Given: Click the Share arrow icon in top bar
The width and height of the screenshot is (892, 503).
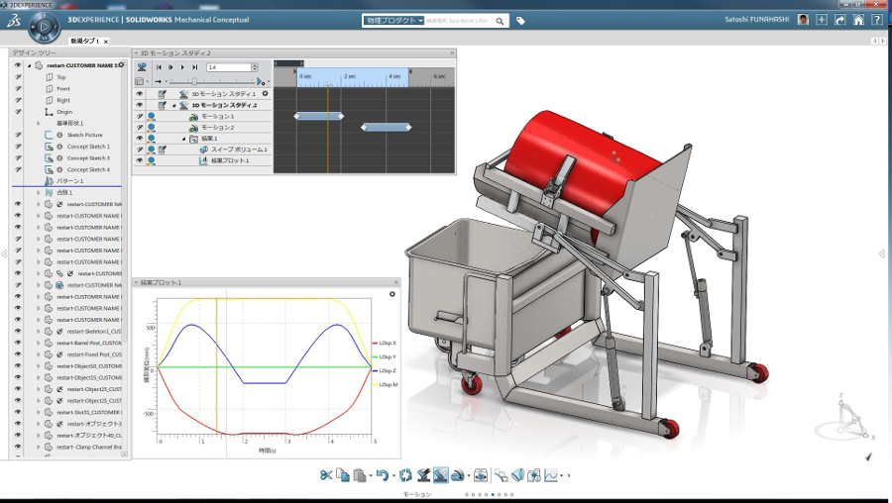Looking at the screenshot, I should [x=840, y=20].
